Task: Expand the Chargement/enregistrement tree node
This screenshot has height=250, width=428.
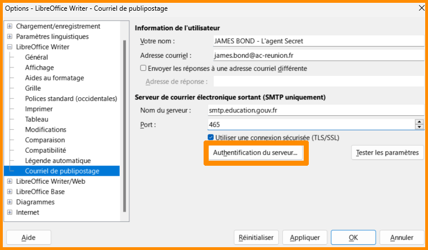Action: [x=9, y=26]
